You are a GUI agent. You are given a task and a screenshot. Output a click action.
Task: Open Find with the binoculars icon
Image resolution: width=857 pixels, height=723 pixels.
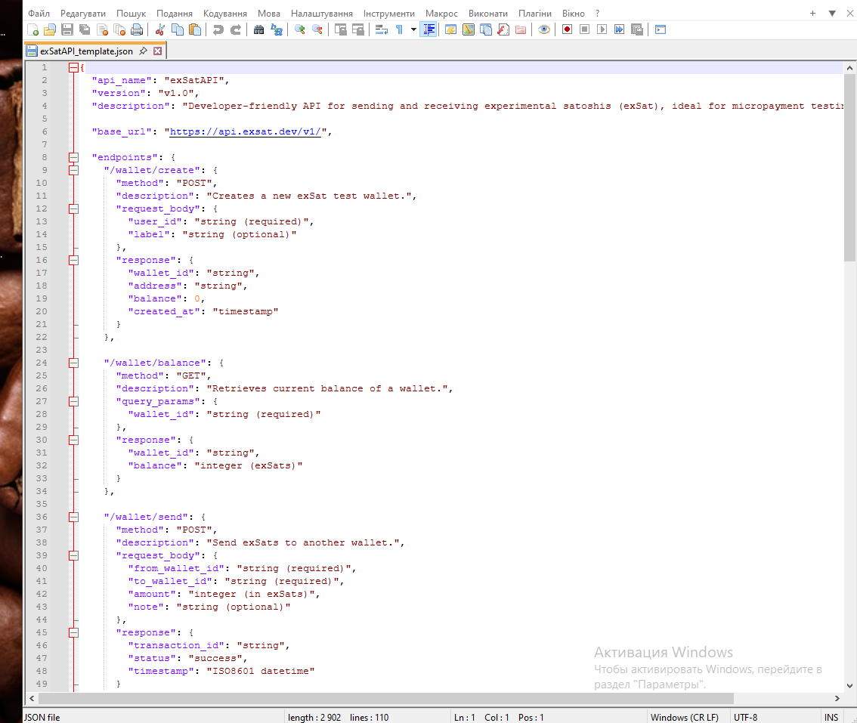[x=259, y=29]
